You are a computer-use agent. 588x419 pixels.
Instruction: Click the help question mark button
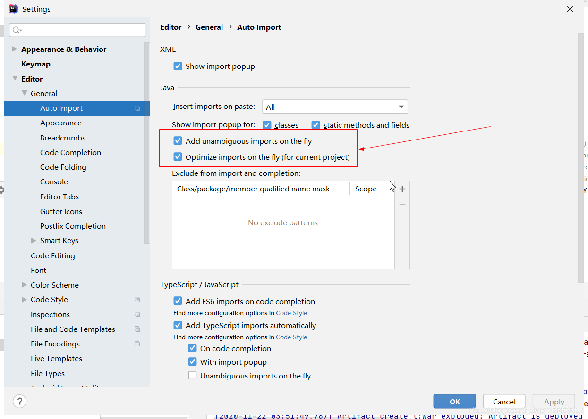click(19, 402)
